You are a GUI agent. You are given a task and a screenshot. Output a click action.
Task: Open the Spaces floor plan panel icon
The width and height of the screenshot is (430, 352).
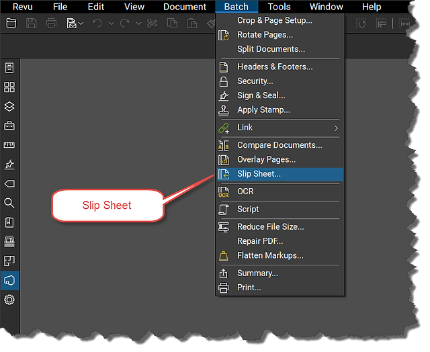[x=9, y=261]
